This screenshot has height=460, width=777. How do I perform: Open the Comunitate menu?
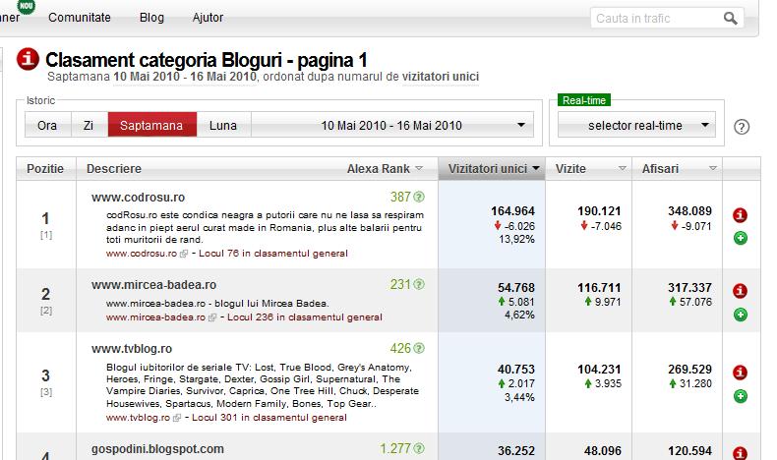[80, 18]
